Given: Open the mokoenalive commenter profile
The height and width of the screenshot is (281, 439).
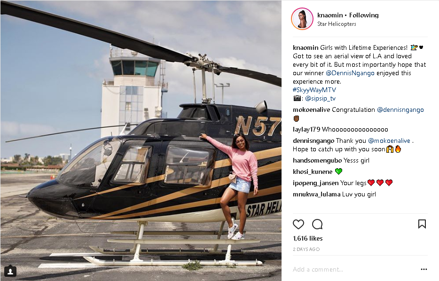Looking at the screenshot, I should [311, 109].
